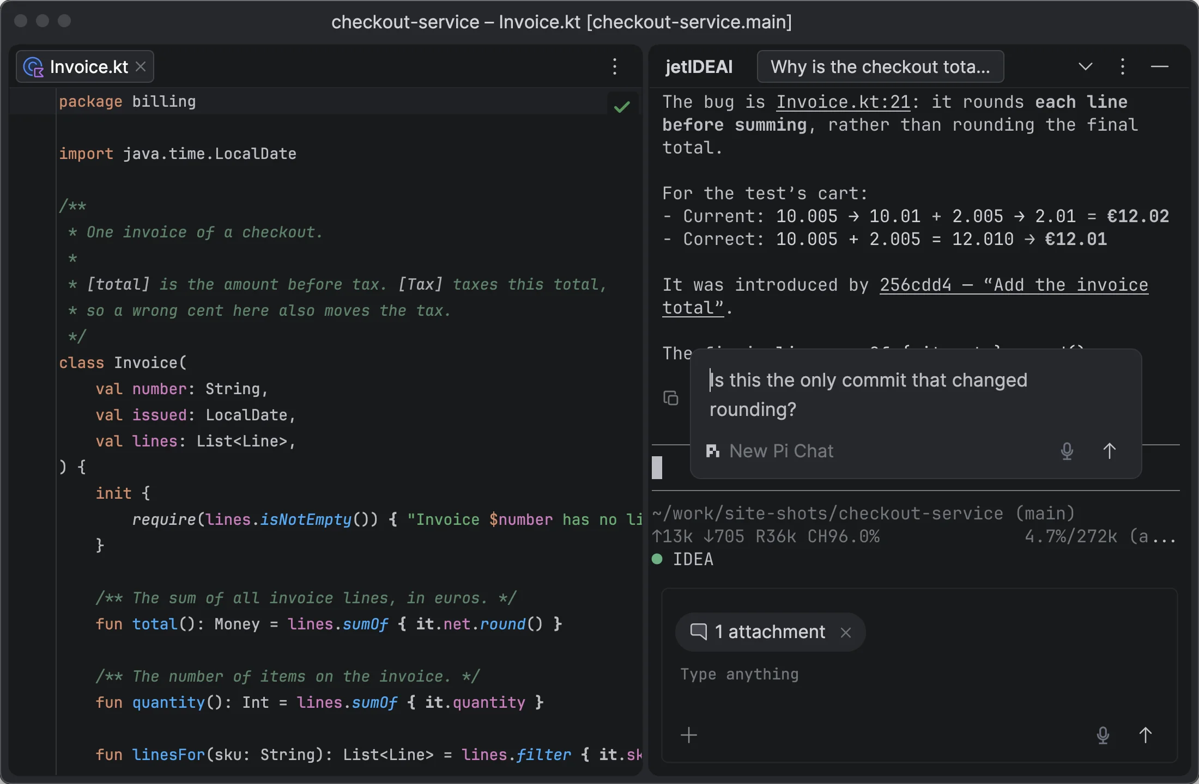Image resolution: width=1199 pixels, height=784 pixels.
Task: Click the linesFor function name
Action: [x=168, y=755]
